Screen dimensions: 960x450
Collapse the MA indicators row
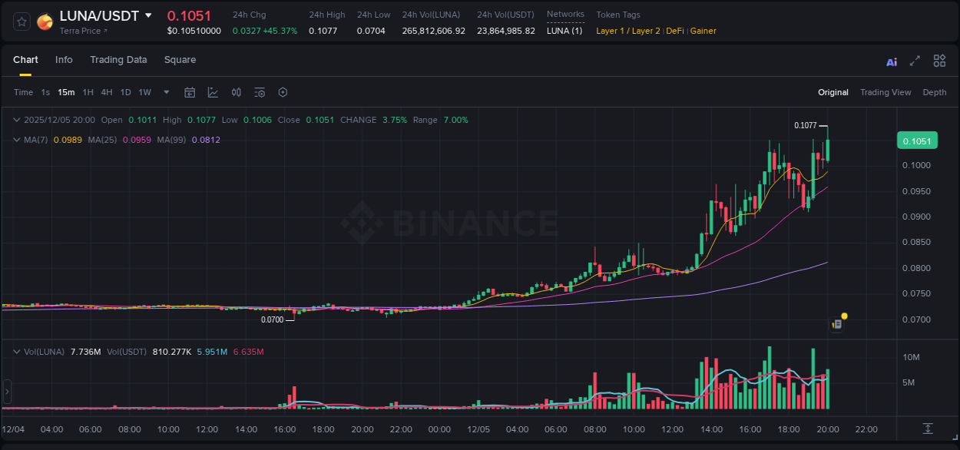tap(16, 140)
